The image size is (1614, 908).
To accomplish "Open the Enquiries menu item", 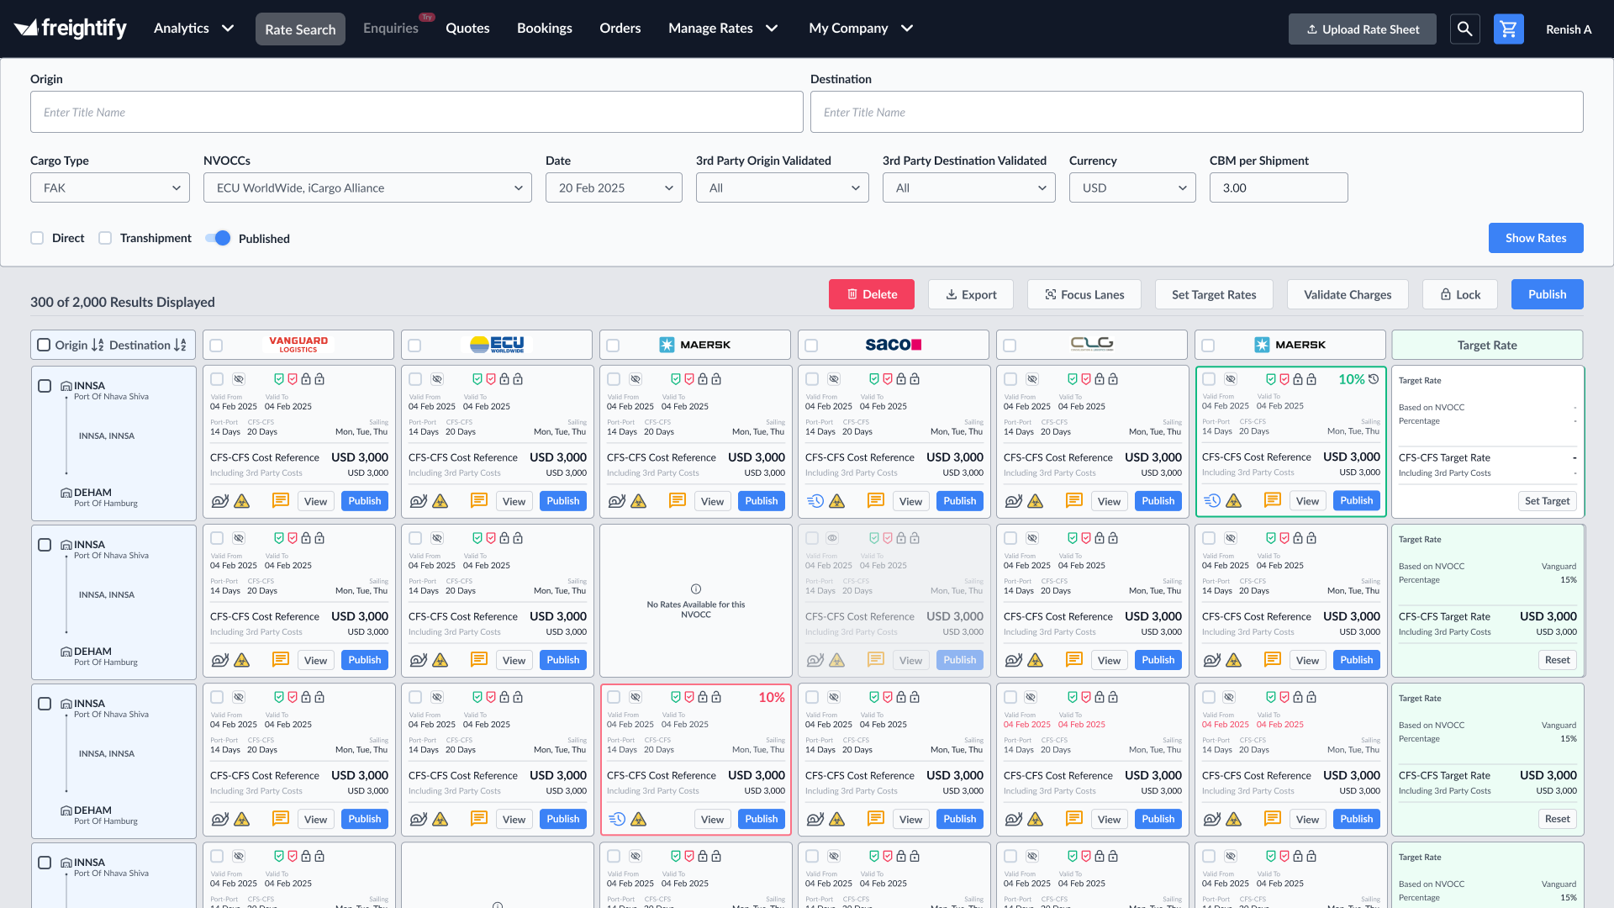I will coord(389,28).
